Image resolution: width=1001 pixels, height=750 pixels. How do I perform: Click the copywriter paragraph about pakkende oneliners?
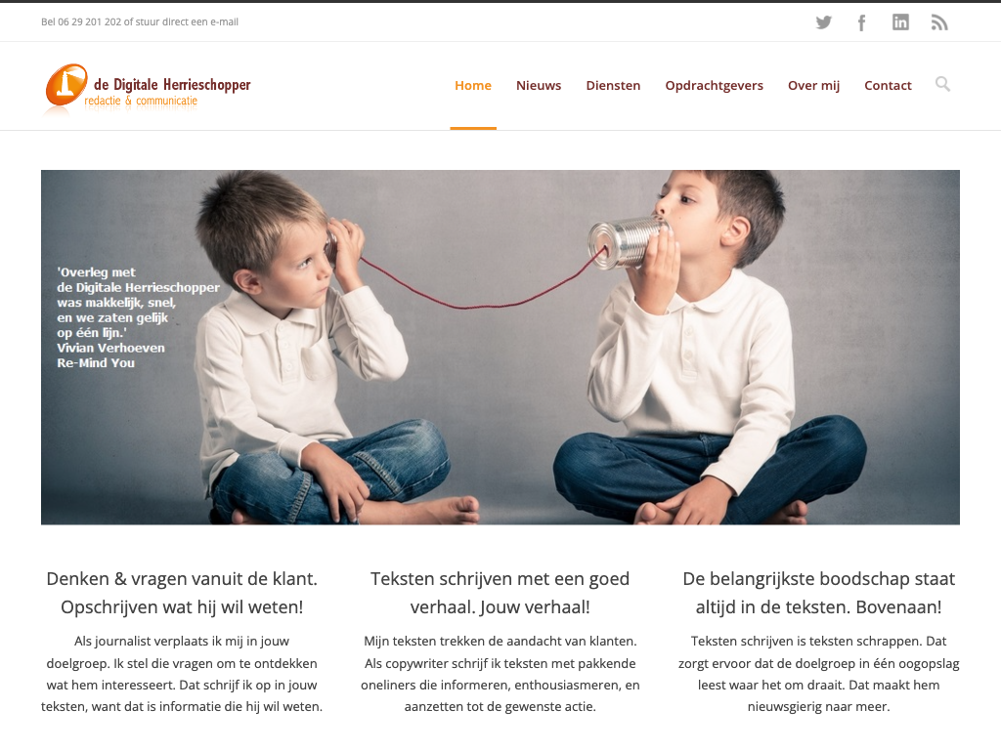click(x=500, y=674)
